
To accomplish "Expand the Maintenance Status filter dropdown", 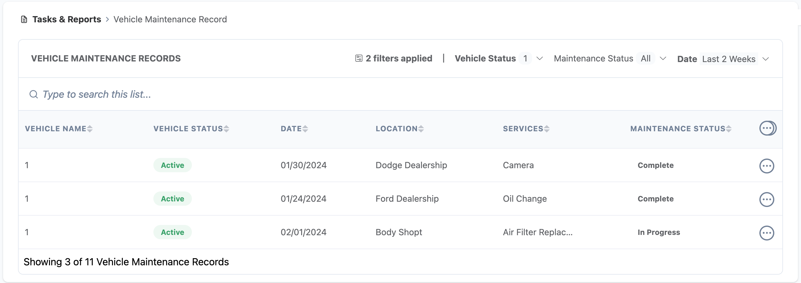I will (663, 58).
